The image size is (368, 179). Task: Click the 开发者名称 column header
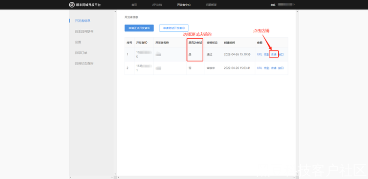pyautogui.click(x=162, y=43)
